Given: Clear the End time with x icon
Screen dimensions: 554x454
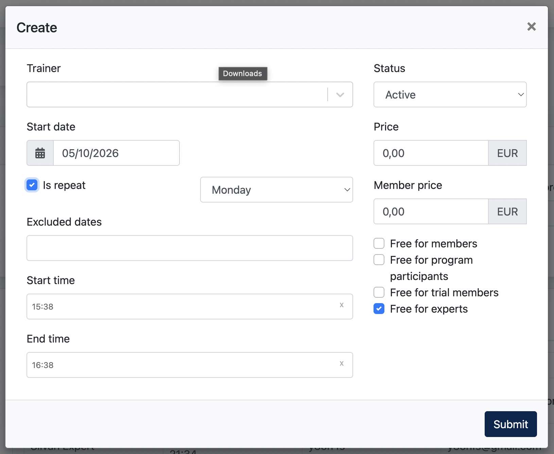Looking at the screenshot, I should [x=342, y=364].
